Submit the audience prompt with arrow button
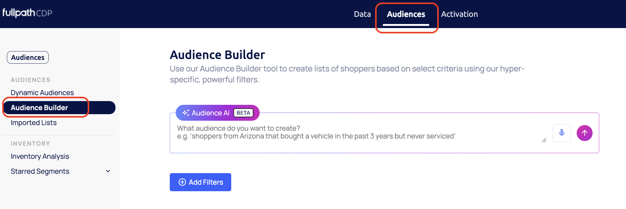The image size is (626, 209). [x=584, y=133]
